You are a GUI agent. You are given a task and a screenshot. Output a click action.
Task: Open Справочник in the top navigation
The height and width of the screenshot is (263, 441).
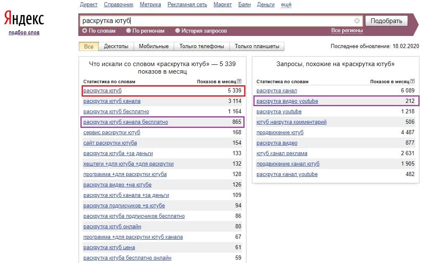[119, 5]
